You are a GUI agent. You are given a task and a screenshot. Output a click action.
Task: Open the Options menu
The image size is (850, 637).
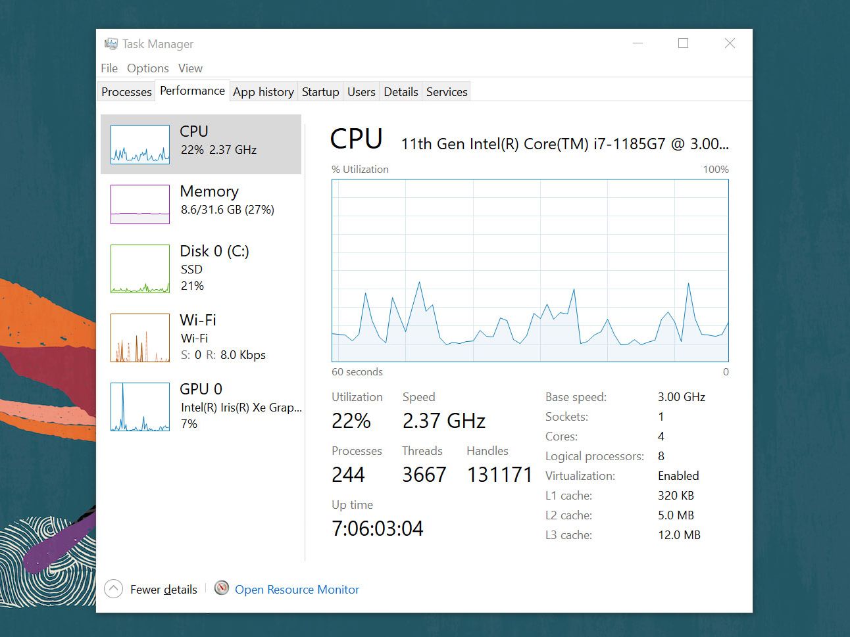click(148, 68)
